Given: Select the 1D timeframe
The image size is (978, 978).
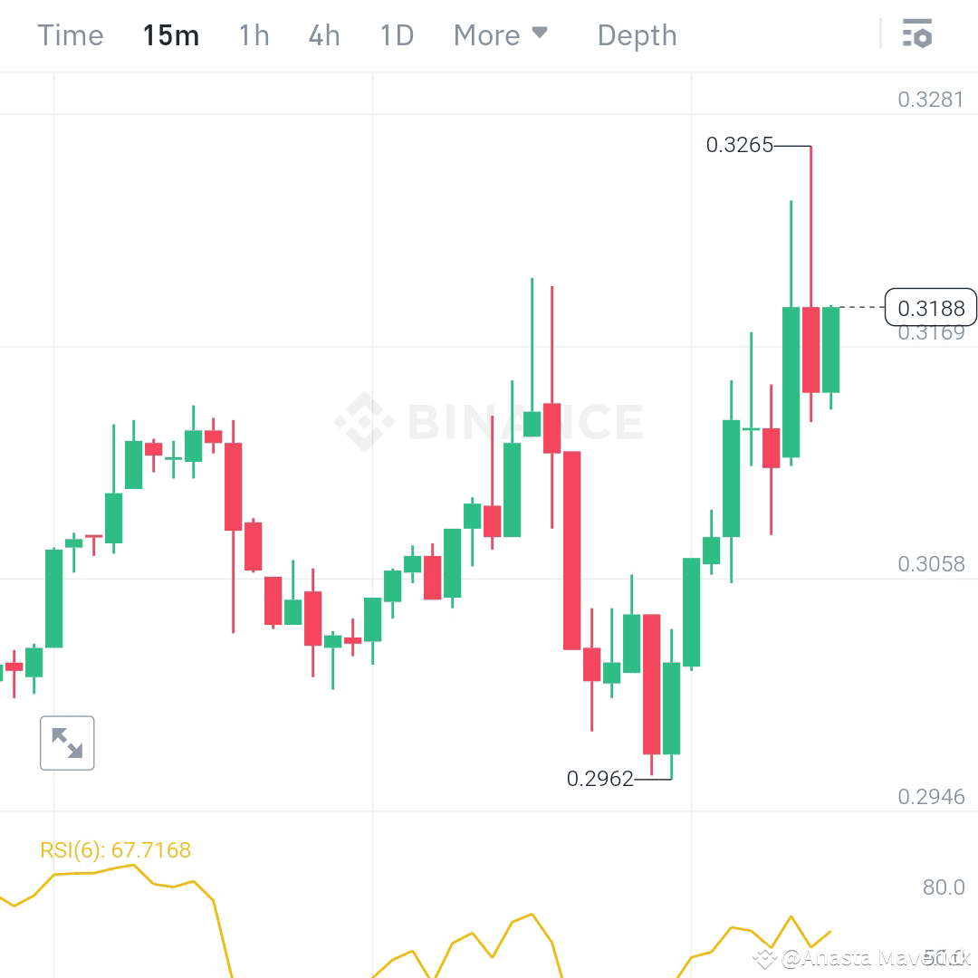Looking at the screenshot, I should tap(396, 34).
